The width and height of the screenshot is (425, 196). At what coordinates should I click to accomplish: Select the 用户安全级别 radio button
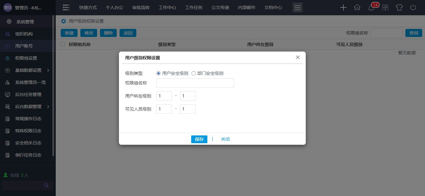coord(158,74)
